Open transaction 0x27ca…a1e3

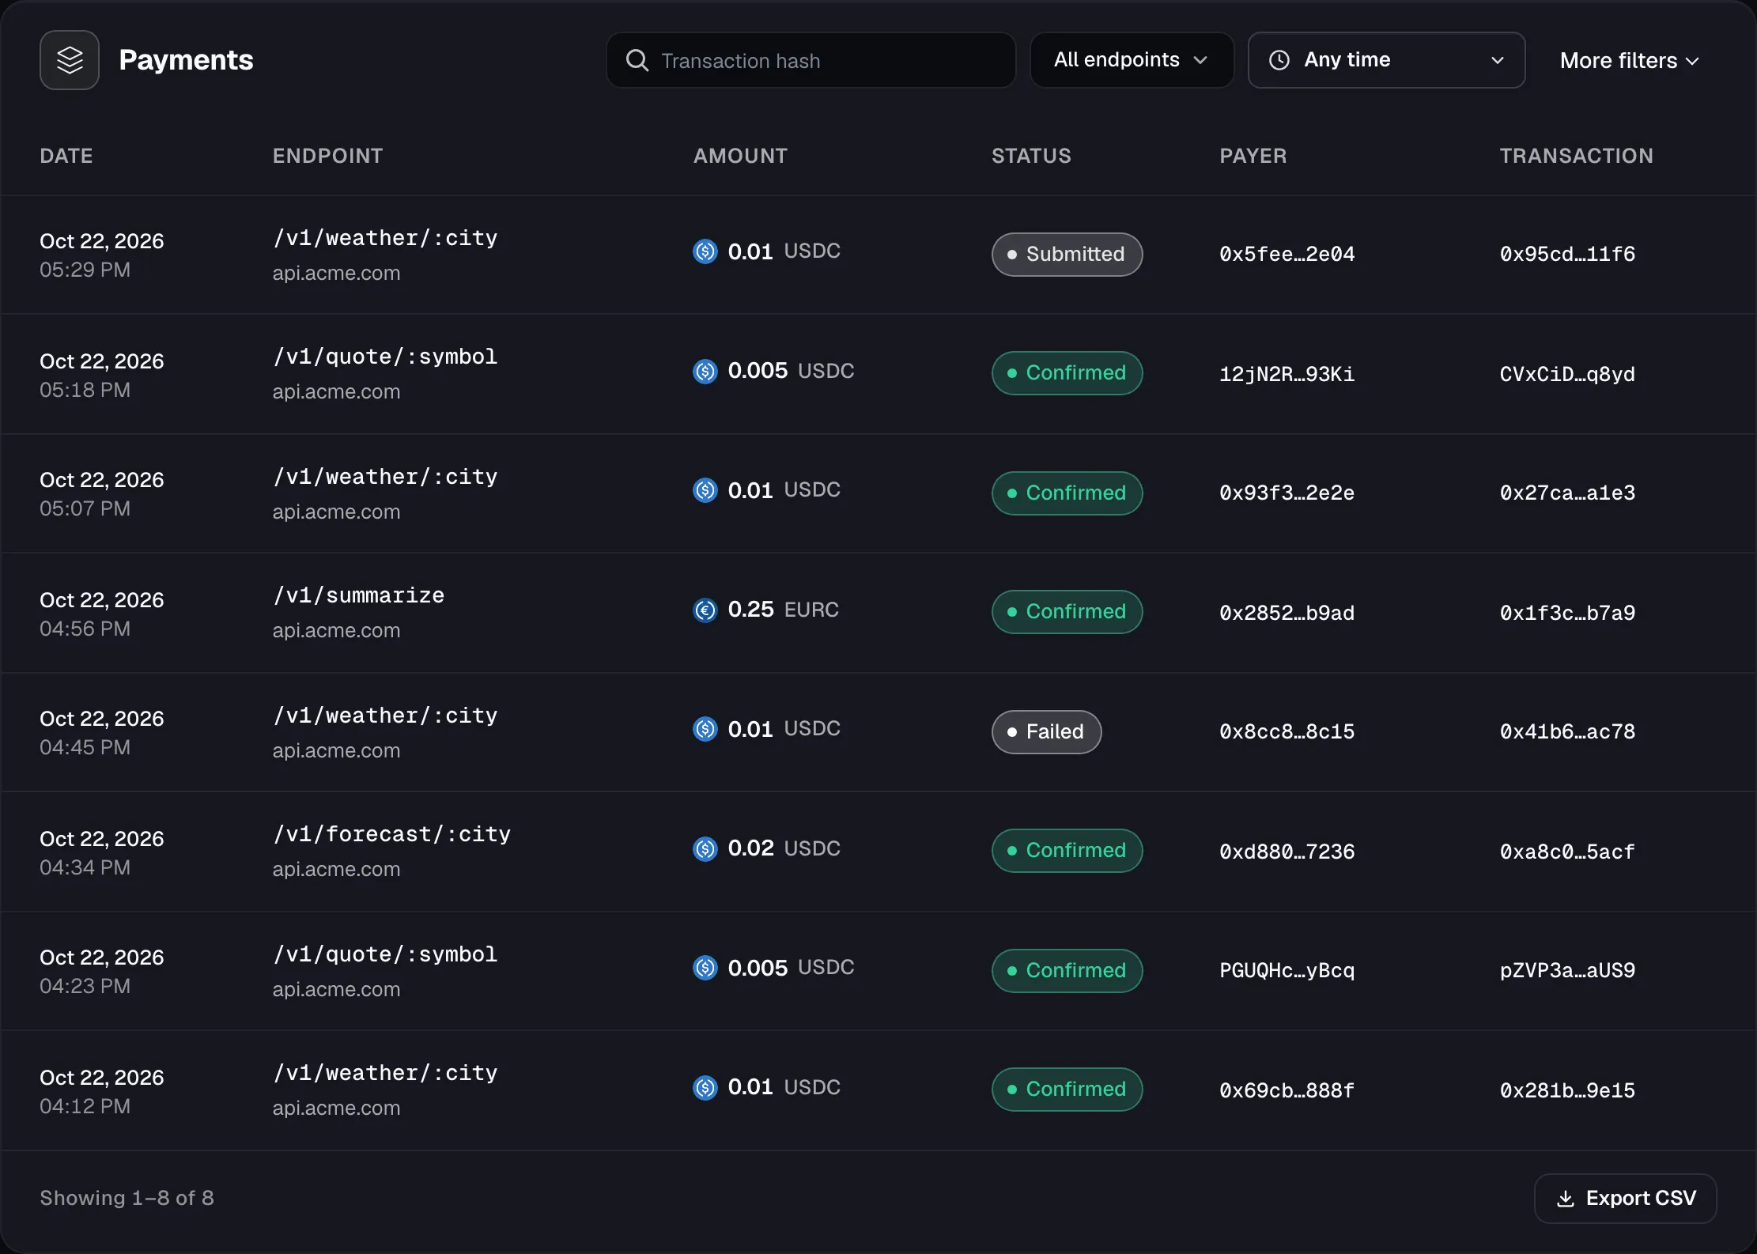[1567, 493]
